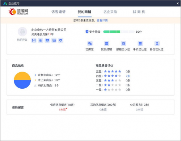181x141 pixels.
Task: Click 未上架商品: 13个
Action: click(x=49, y=80)
